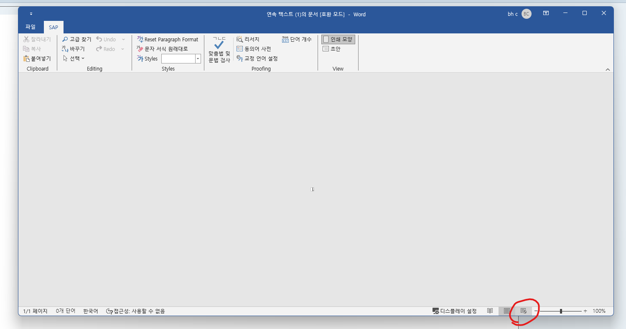Switch to web layout view icon

523,311
